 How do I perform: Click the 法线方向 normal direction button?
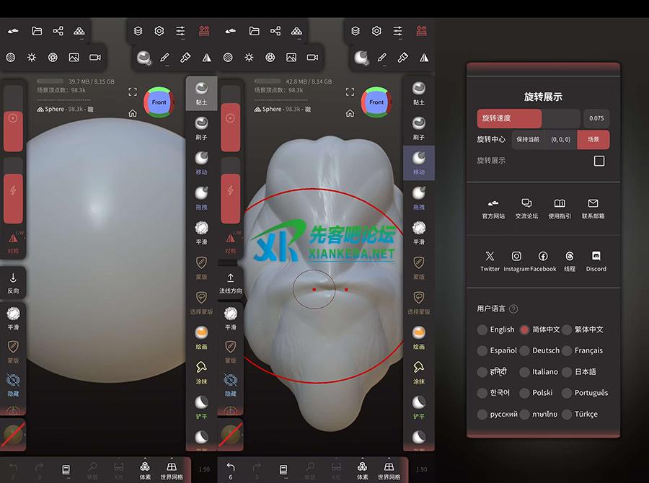point(231,283)
